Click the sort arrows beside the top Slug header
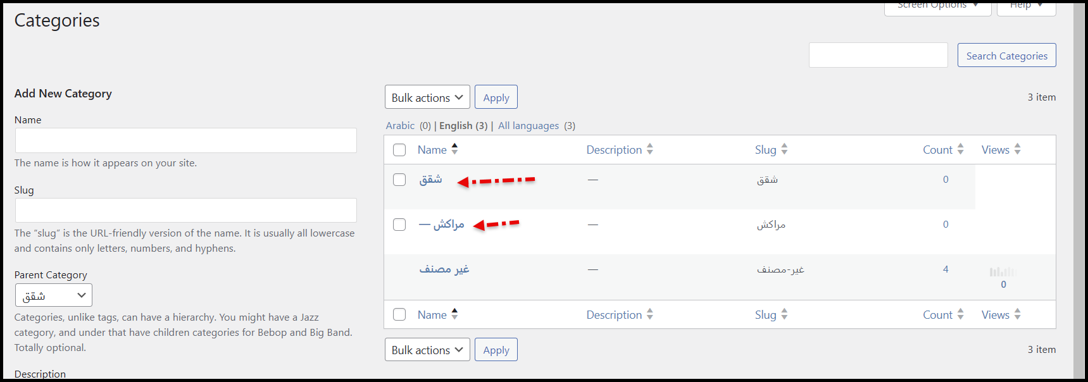Image resolution: width=1088 pixels, height=382 pixels. [x=784, y=149]
